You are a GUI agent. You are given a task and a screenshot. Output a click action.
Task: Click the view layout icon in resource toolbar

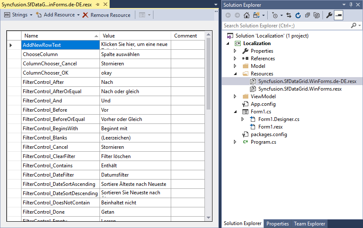[x=142, y=15]
